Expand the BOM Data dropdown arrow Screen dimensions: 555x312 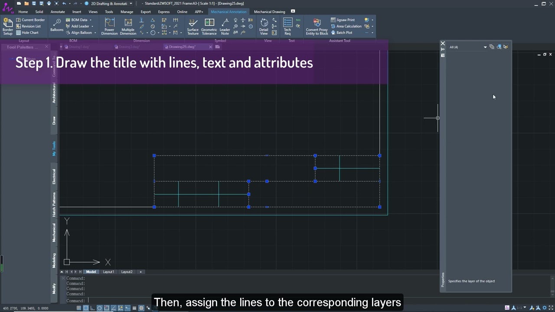click(x=90, y=20)
